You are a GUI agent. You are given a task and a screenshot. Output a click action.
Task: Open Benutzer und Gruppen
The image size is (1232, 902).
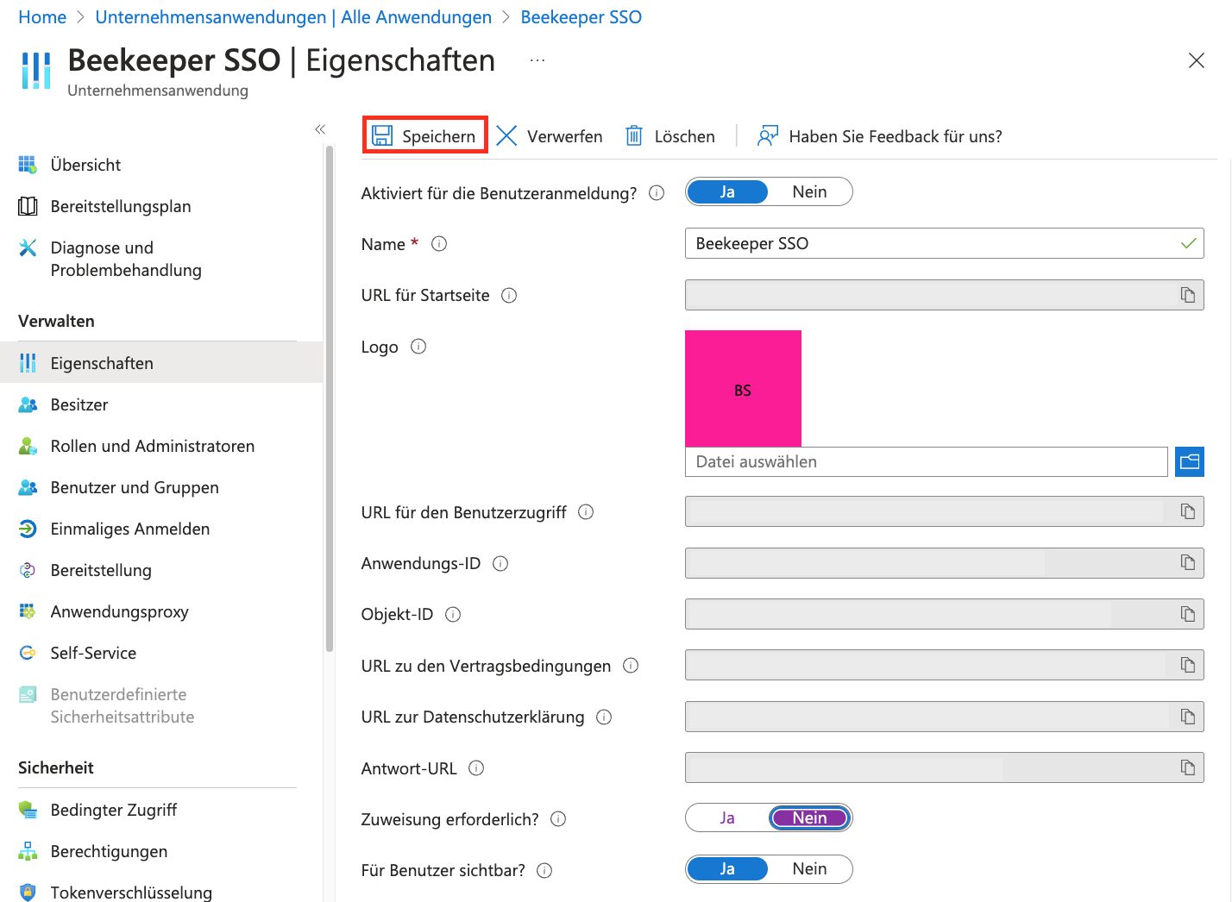click(x=161, y=487)
